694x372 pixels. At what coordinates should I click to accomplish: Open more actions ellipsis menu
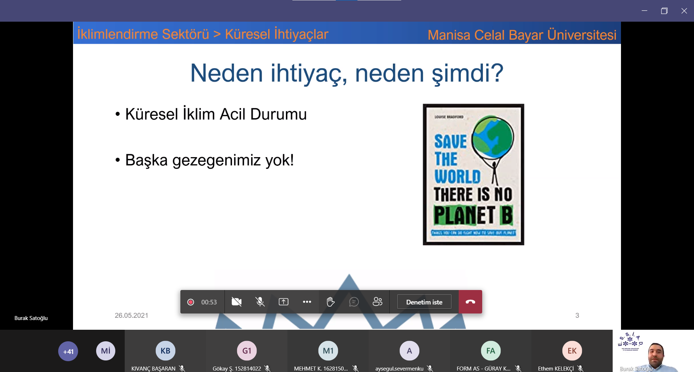(x=307, y=302)
